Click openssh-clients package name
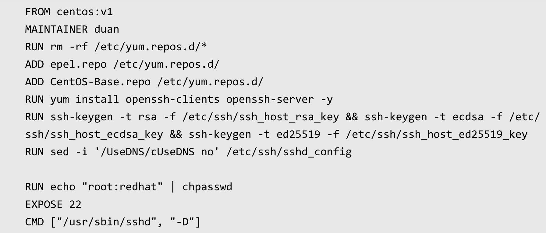Image resolution: width=546 pixels, height=233 pixels. tap(173, 99)
